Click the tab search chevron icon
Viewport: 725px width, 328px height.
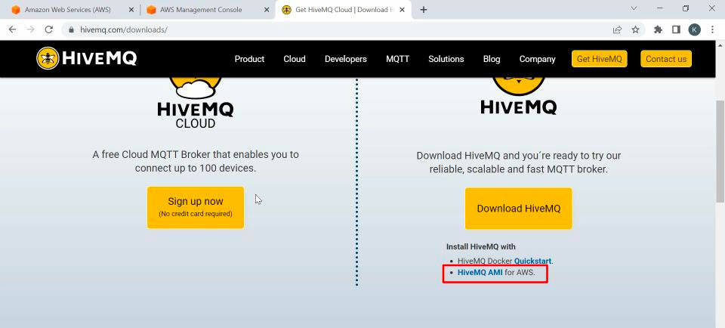[634, 8]
